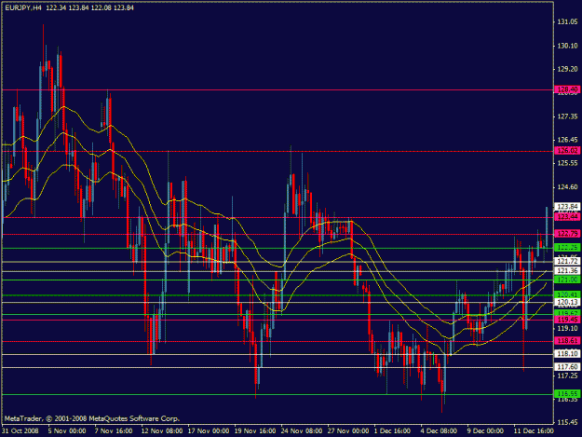
Task: Select the green 116.55 price level label
Action: click(567, 394)
